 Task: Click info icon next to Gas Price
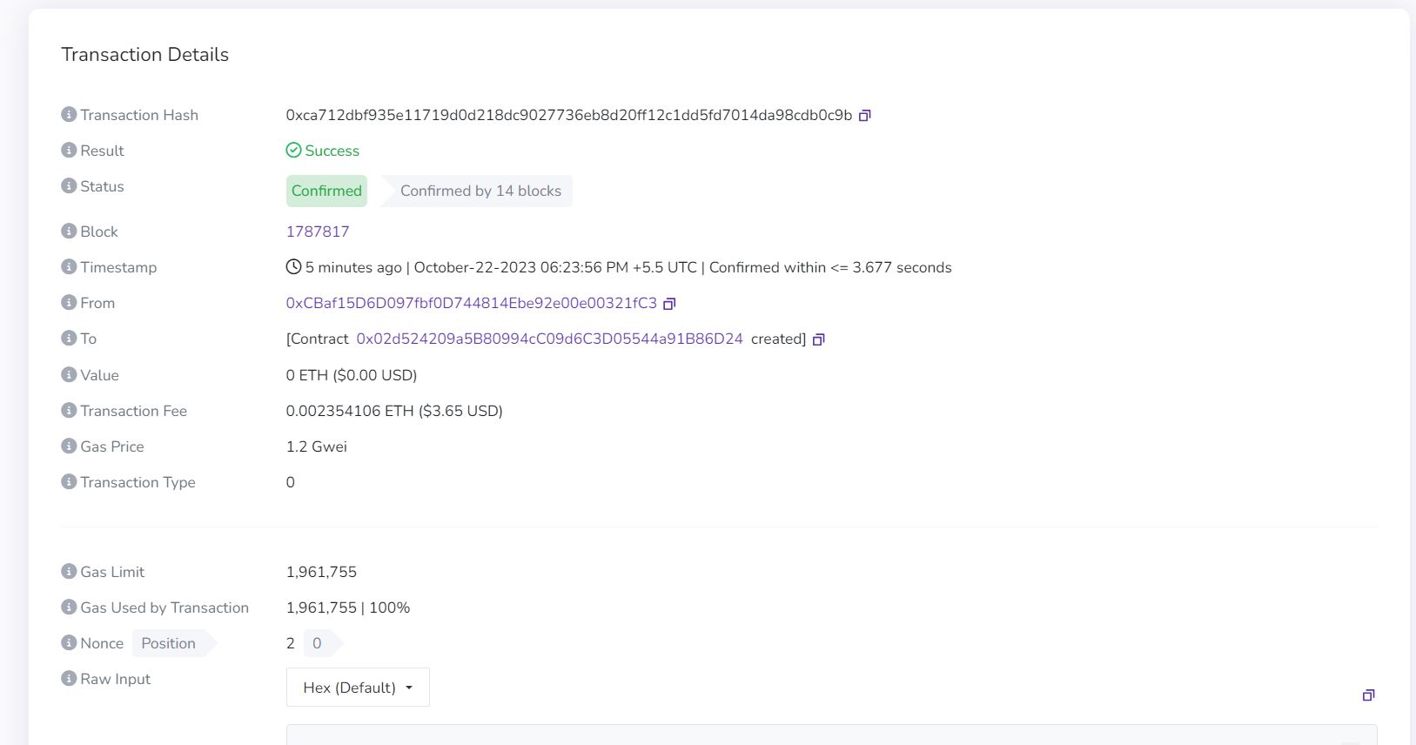click(69, 446)
